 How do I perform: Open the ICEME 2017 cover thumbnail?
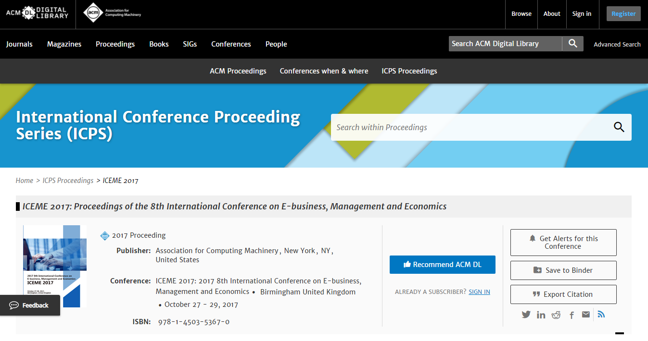[55, 266]
